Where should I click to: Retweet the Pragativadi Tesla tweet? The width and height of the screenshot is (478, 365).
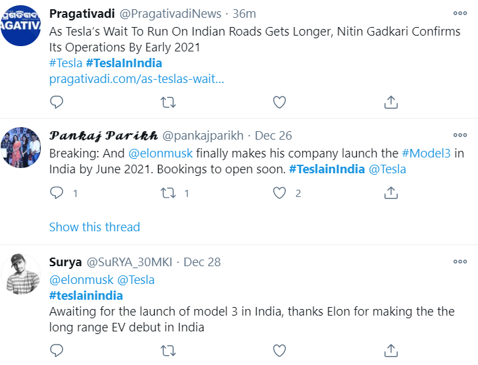(x=169, y=102)
